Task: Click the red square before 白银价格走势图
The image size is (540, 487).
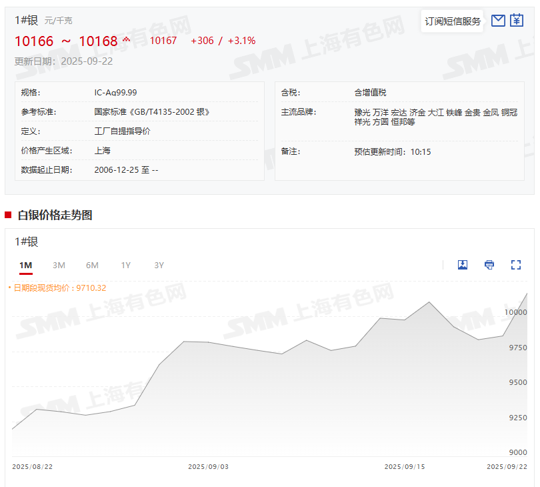Action: point(8,215)
